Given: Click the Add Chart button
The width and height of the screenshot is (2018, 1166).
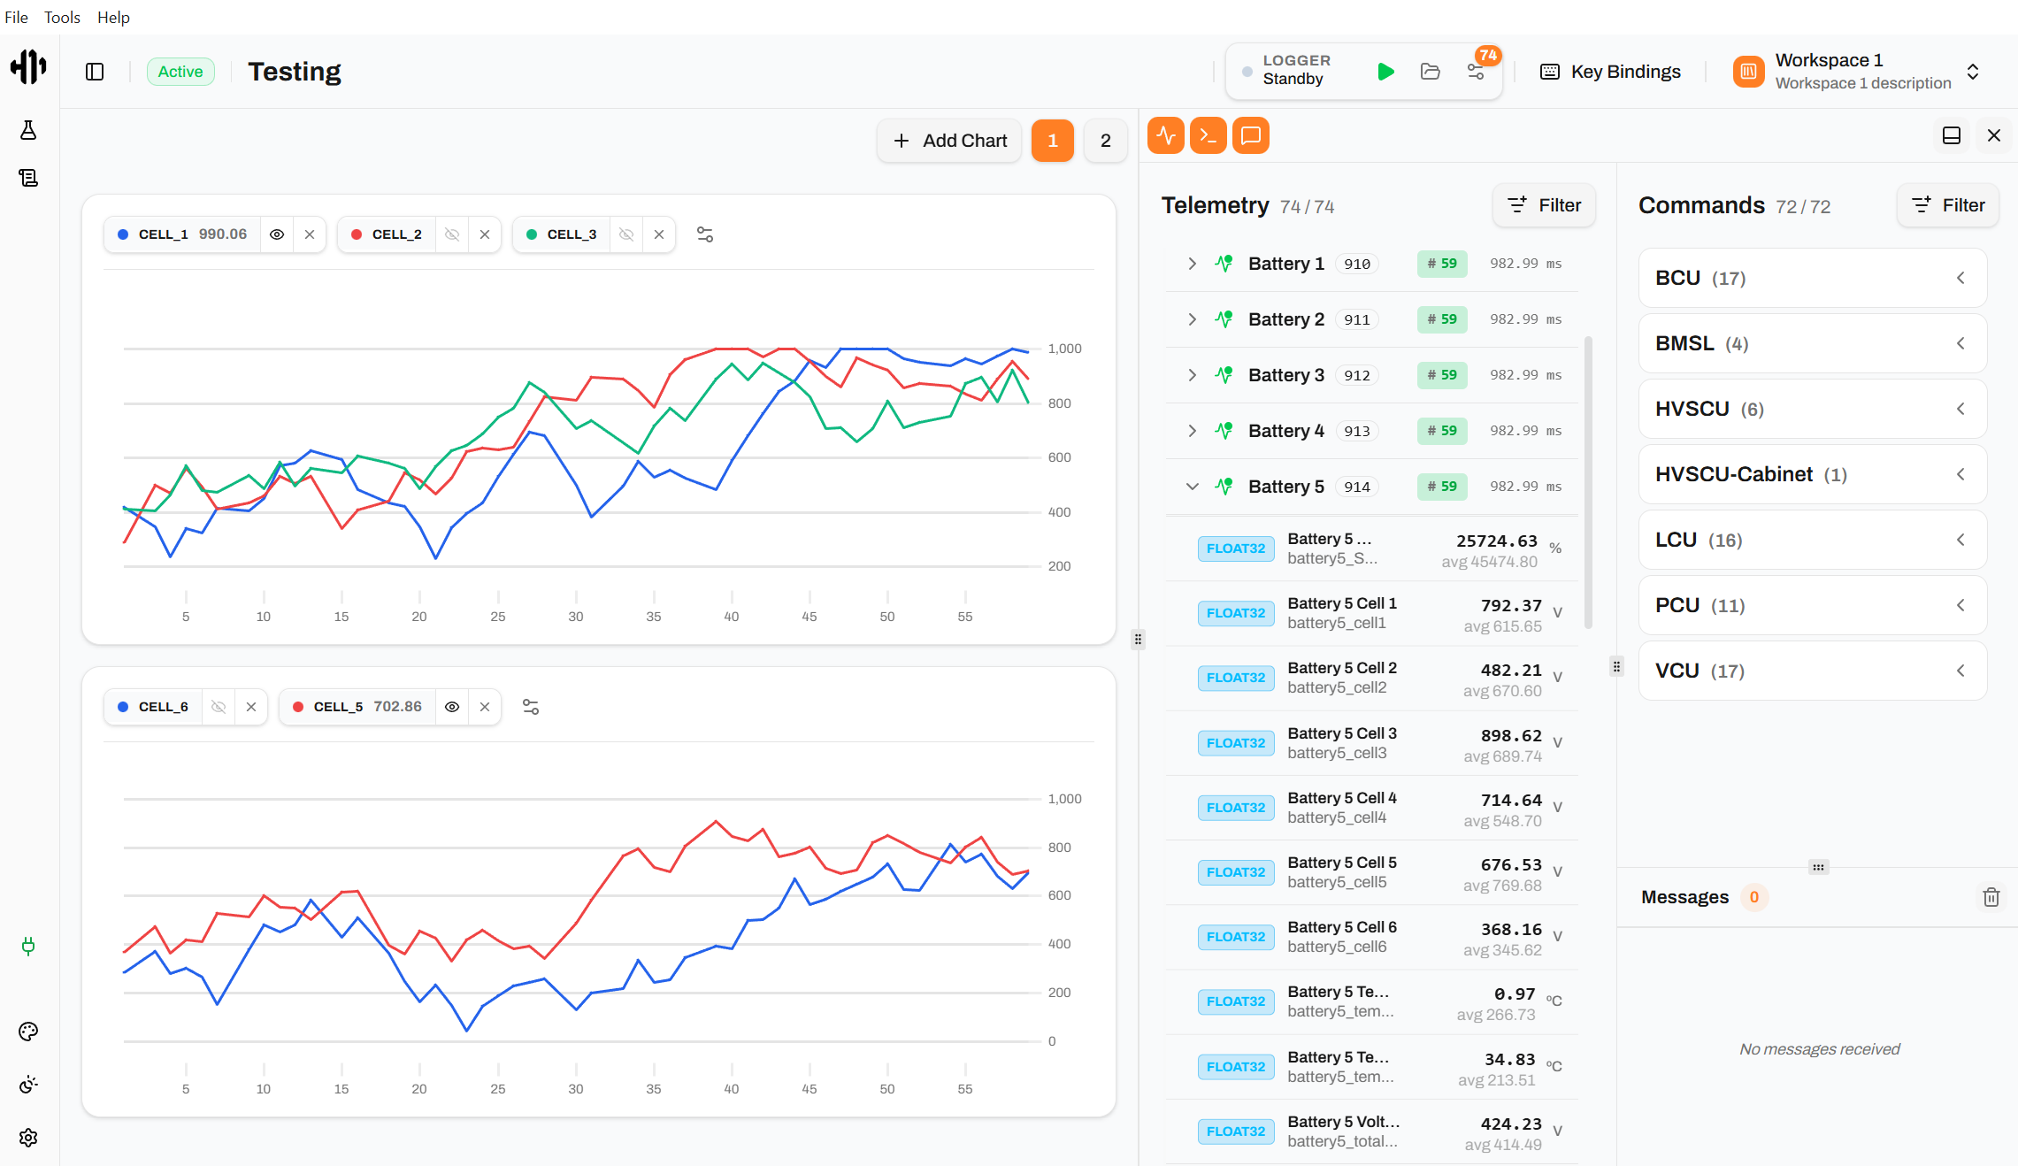Looking at the screenshot, I should (949, 141).
